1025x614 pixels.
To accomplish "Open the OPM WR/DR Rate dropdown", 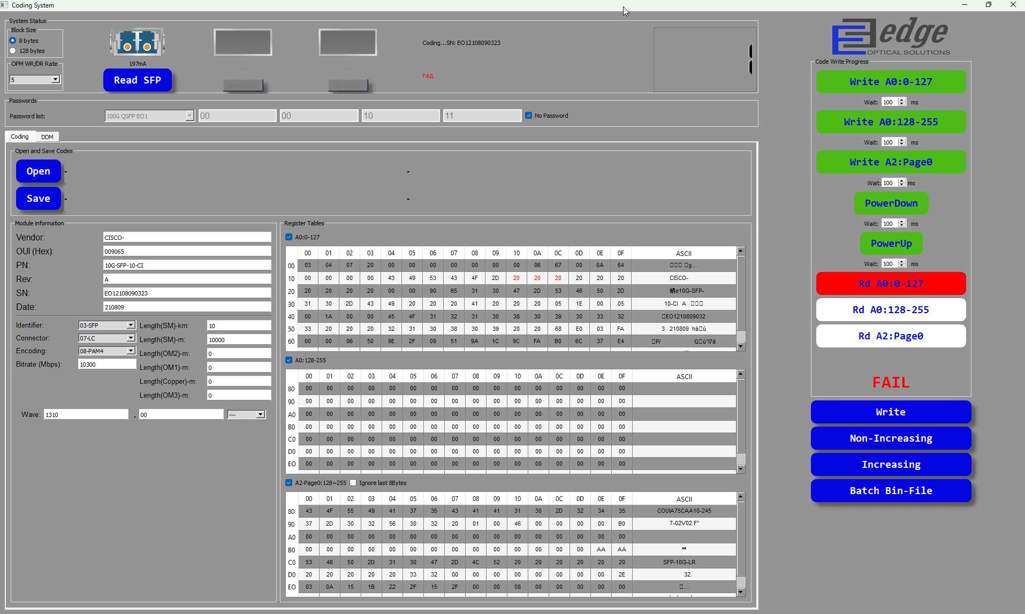I will coord(55,79).
